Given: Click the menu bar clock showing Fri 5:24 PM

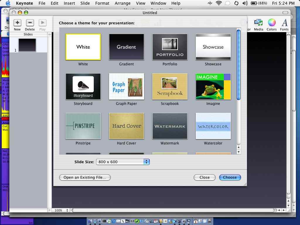Looking at the screenshot, I should point(283,3).
